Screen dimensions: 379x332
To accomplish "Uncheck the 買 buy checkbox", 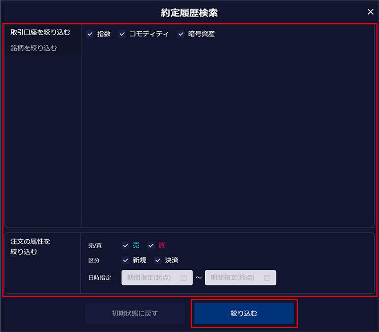I will click(x=151, y=245).
